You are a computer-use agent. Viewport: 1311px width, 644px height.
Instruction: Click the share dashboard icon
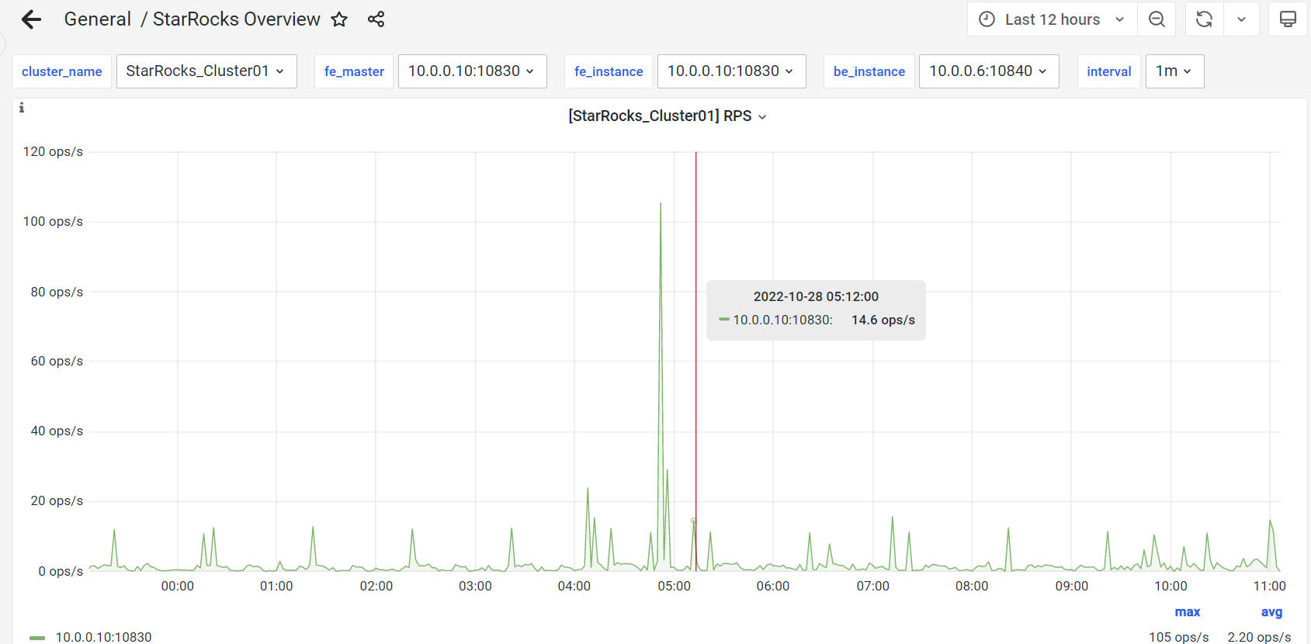376,19
